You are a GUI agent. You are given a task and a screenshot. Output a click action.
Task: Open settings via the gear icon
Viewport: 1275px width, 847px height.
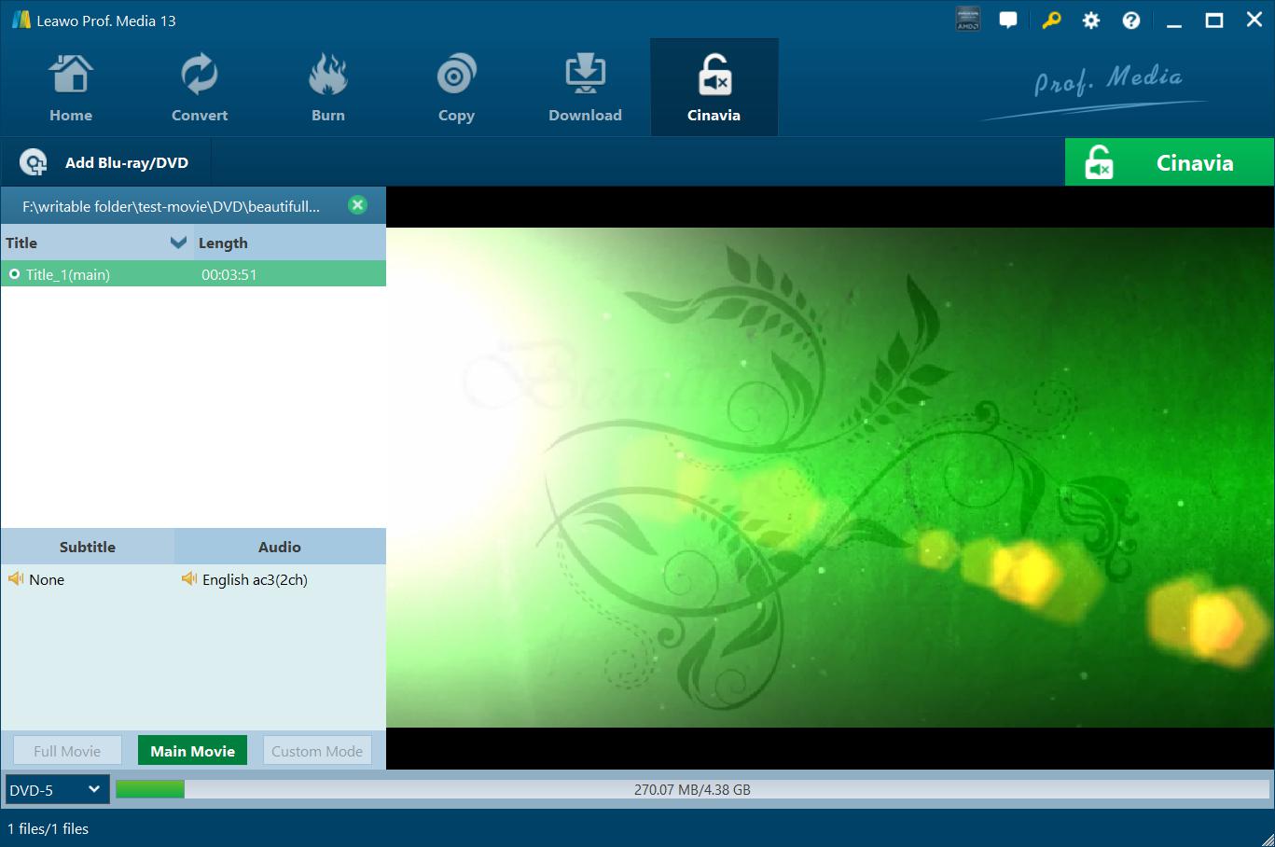click(x=1091, y=20)
